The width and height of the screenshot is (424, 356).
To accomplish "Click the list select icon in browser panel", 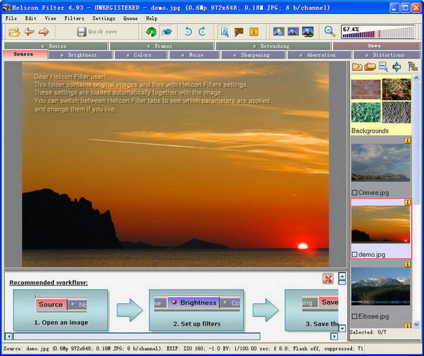I will coord(383,67).
